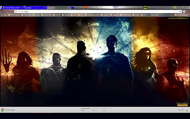
Task: Close the Chrome Theme Creator tab
Action: pyautogui.click(x=23, y=8)
